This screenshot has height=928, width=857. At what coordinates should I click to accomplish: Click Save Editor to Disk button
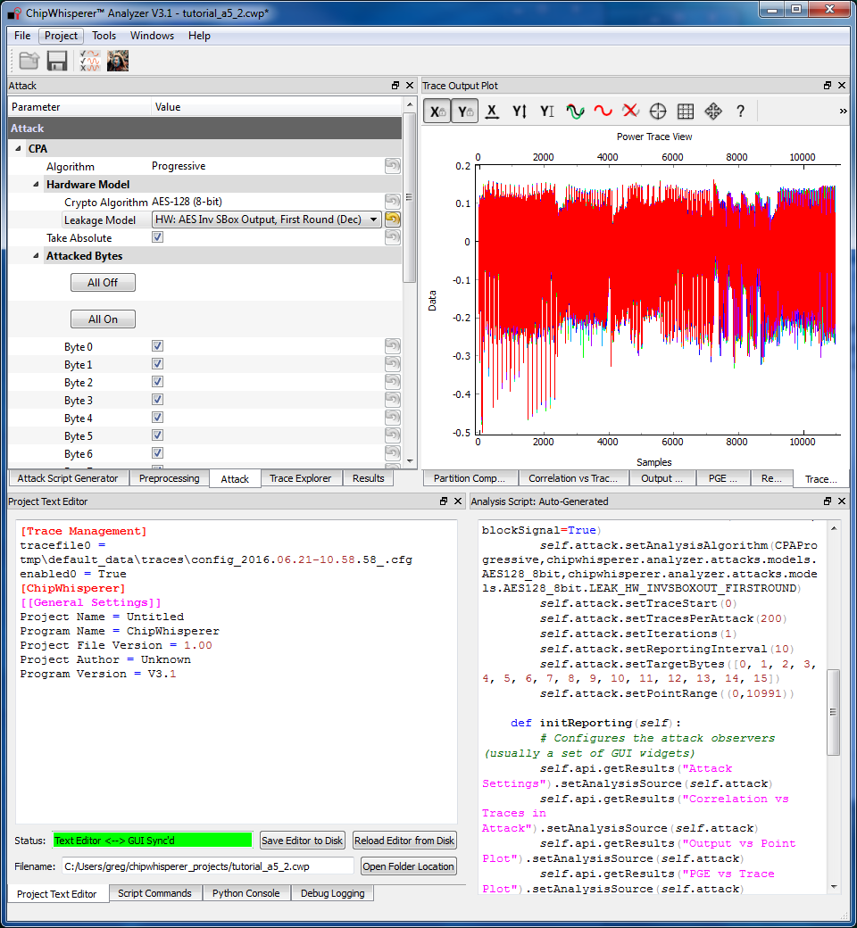[x=302, y=840]
